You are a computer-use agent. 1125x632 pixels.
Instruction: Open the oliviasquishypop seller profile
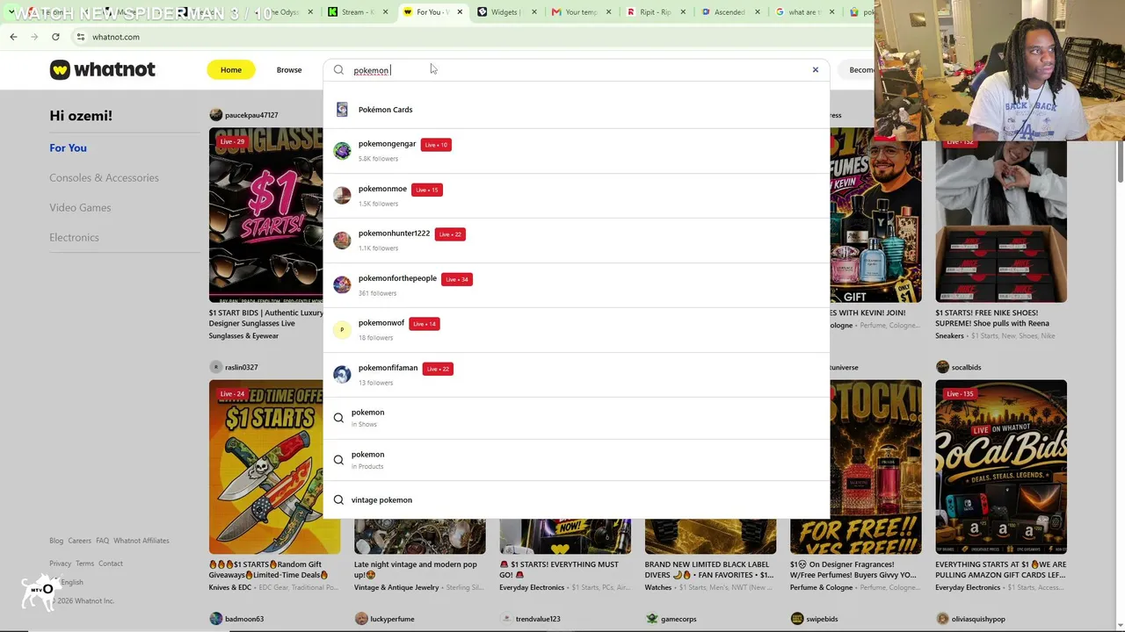click(x=970, y=619)
